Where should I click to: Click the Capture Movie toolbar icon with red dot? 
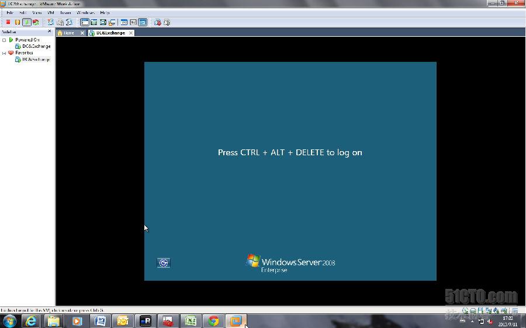pos(158,22)
